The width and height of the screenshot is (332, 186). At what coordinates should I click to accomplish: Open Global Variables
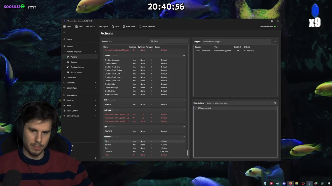tap(147, 26)
